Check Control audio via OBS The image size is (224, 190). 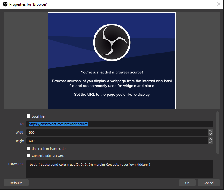tap(29, 156)
